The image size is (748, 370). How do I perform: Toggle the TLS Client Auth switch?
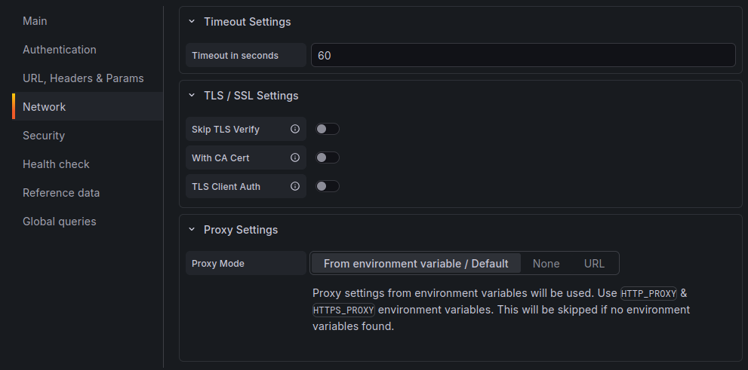[x=328, y=186]
